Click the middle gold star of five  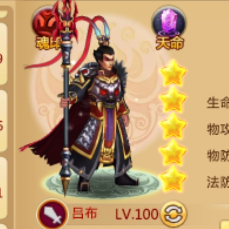[173, 126]
